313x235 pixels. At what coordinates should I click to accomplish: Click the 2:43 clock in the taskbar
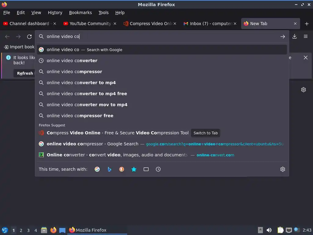pos(307,230)
